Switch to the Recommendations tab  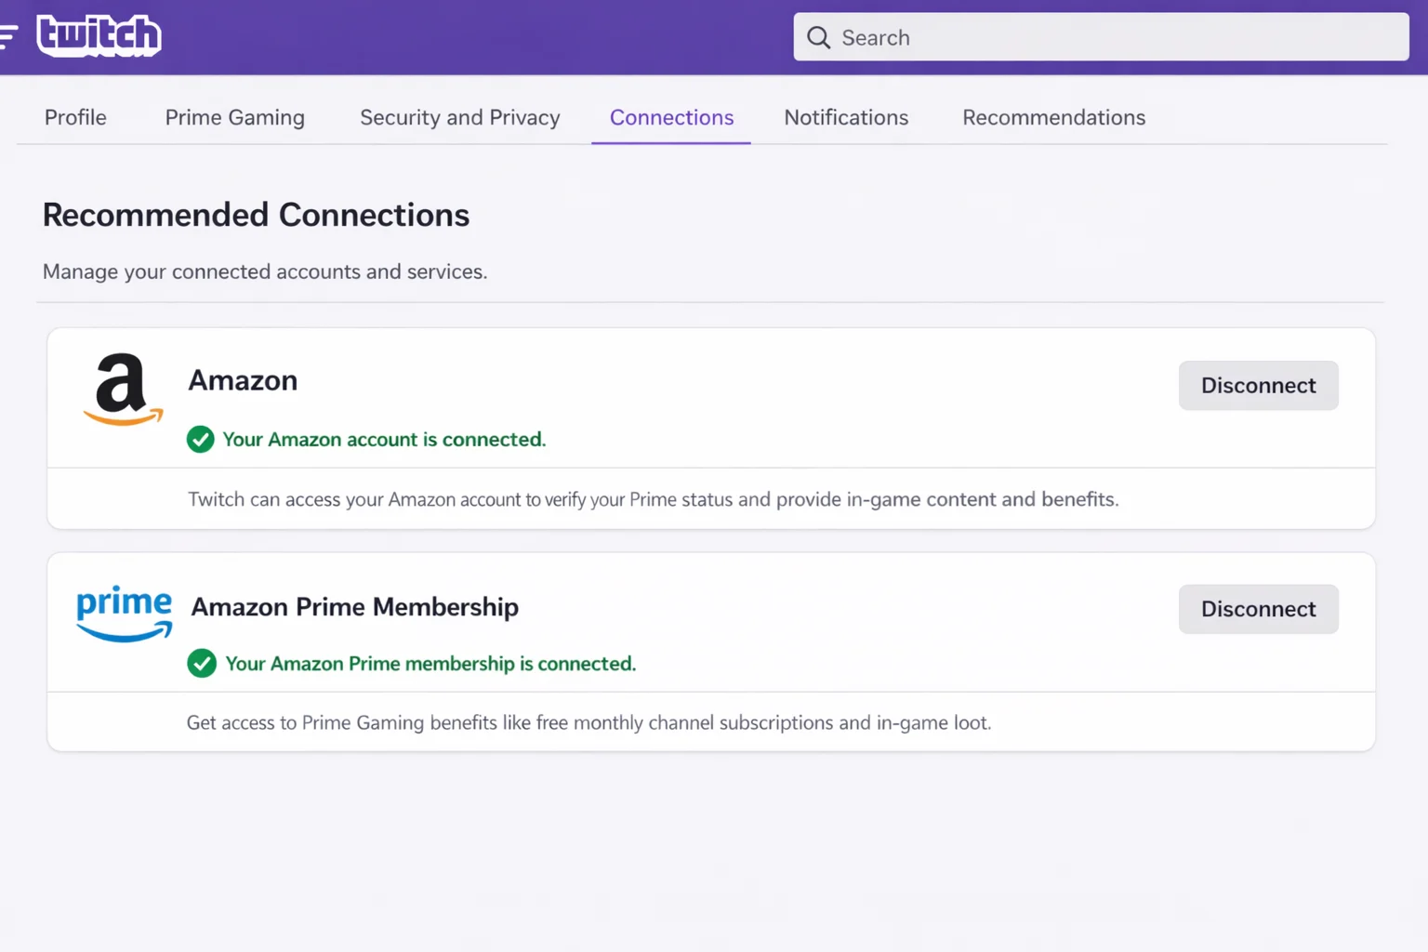(x=1053, y=118)
